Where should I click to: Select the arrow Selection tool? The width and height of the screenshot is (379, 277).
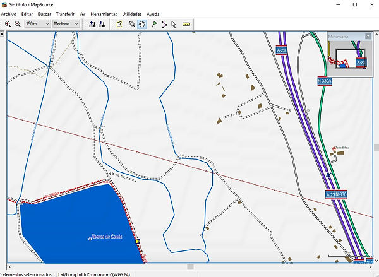(x=173, y=24)
